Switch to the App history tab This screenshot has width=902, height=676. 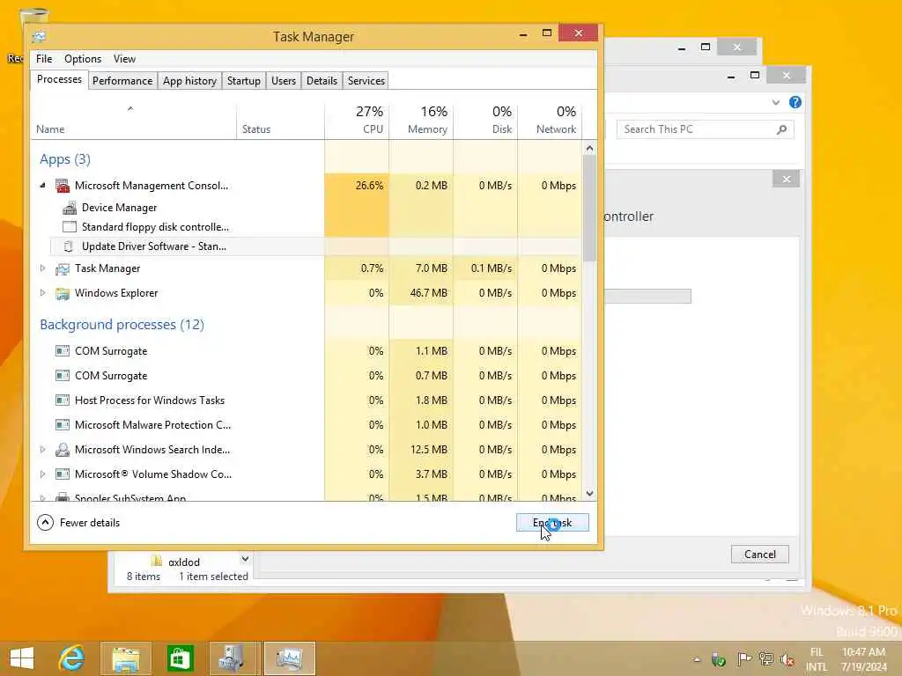click(190, 81)
